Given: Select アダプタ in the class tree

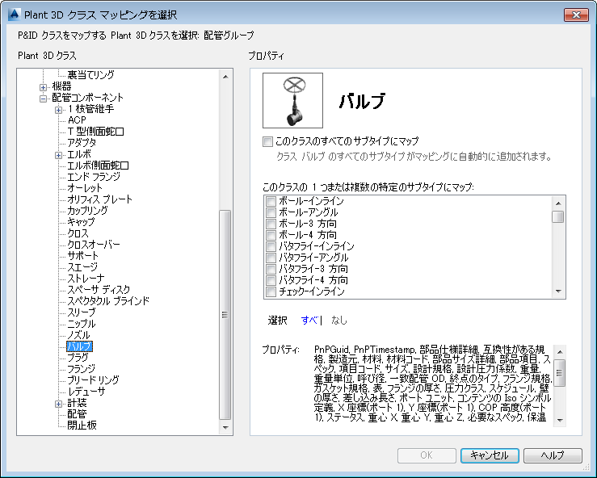Looking at the screenshot, I should (82, 143).
